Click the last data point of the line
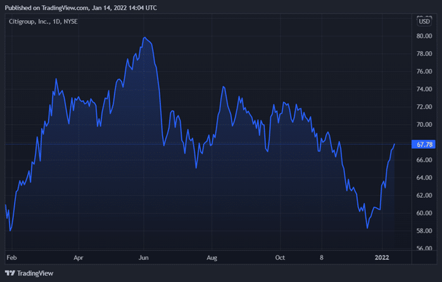This screenshot has height=282, width=442. pos(394,144)
